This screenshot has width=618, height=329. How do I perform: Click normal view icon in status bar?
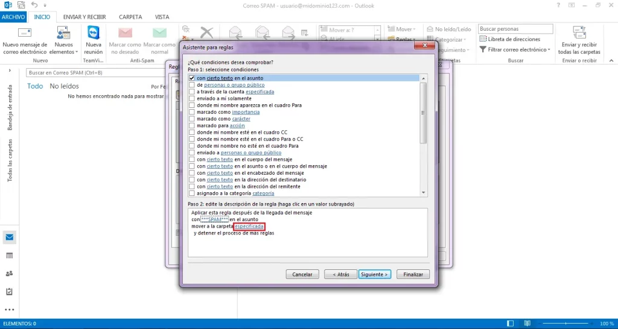[511, 324]
